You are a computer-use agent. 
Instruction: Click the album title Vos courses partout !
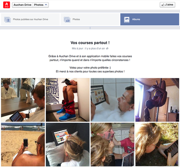tap(90, 43)
